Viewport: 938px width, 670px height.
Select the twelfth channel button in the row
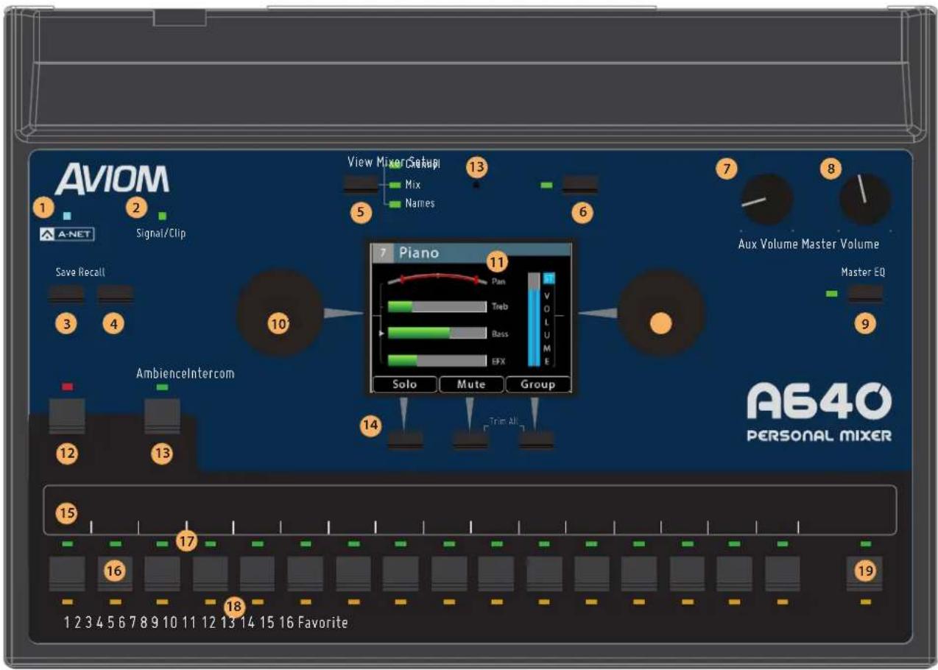coord(591,574)
